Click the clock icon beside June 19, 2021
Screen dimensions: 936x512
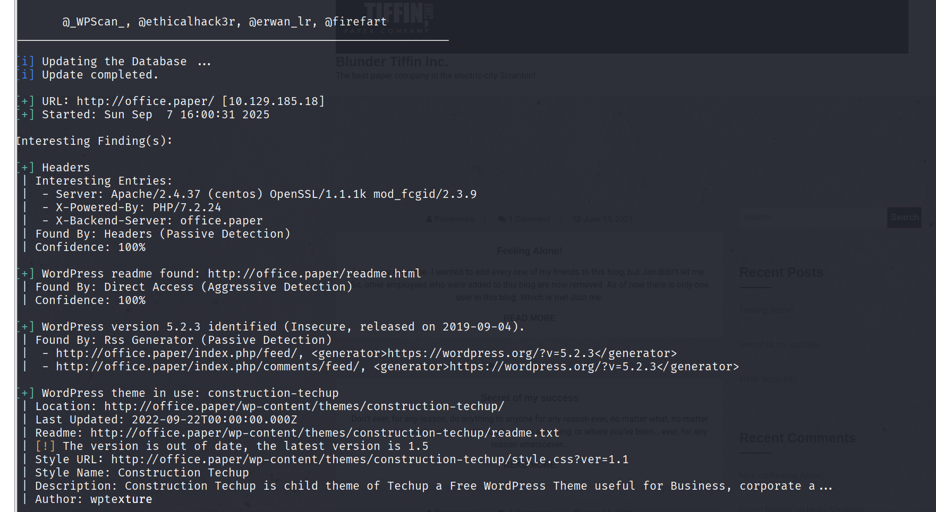coord(577,219)
